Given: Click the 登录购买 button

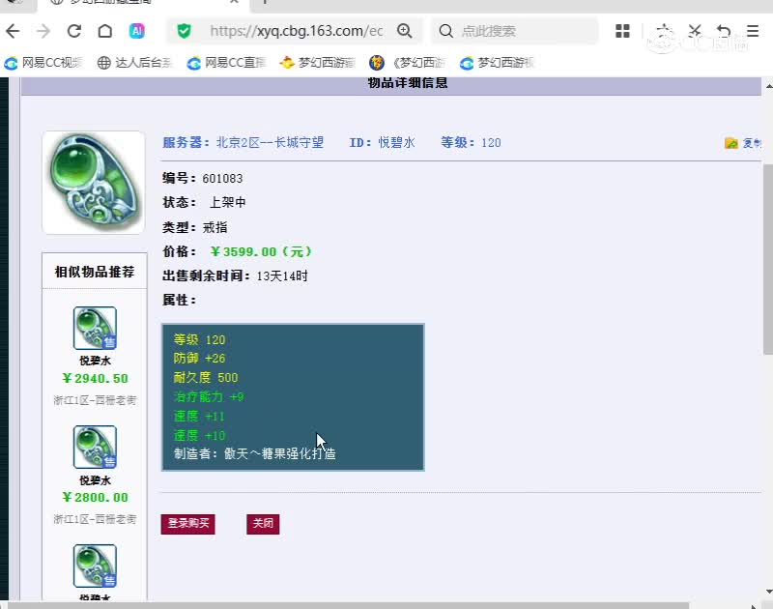Looking at the screenshot, I should (187, 524).
